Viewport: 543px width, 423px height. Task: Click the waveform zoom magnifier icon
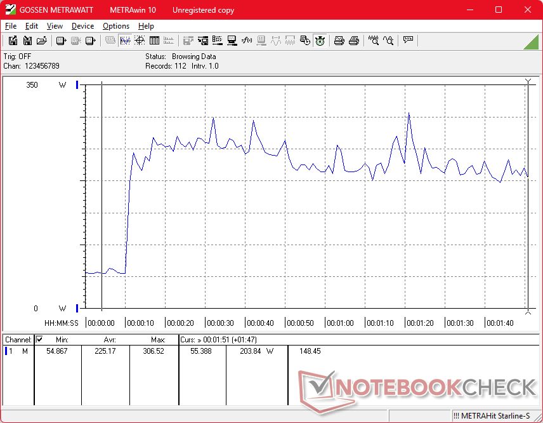(374, 41)
